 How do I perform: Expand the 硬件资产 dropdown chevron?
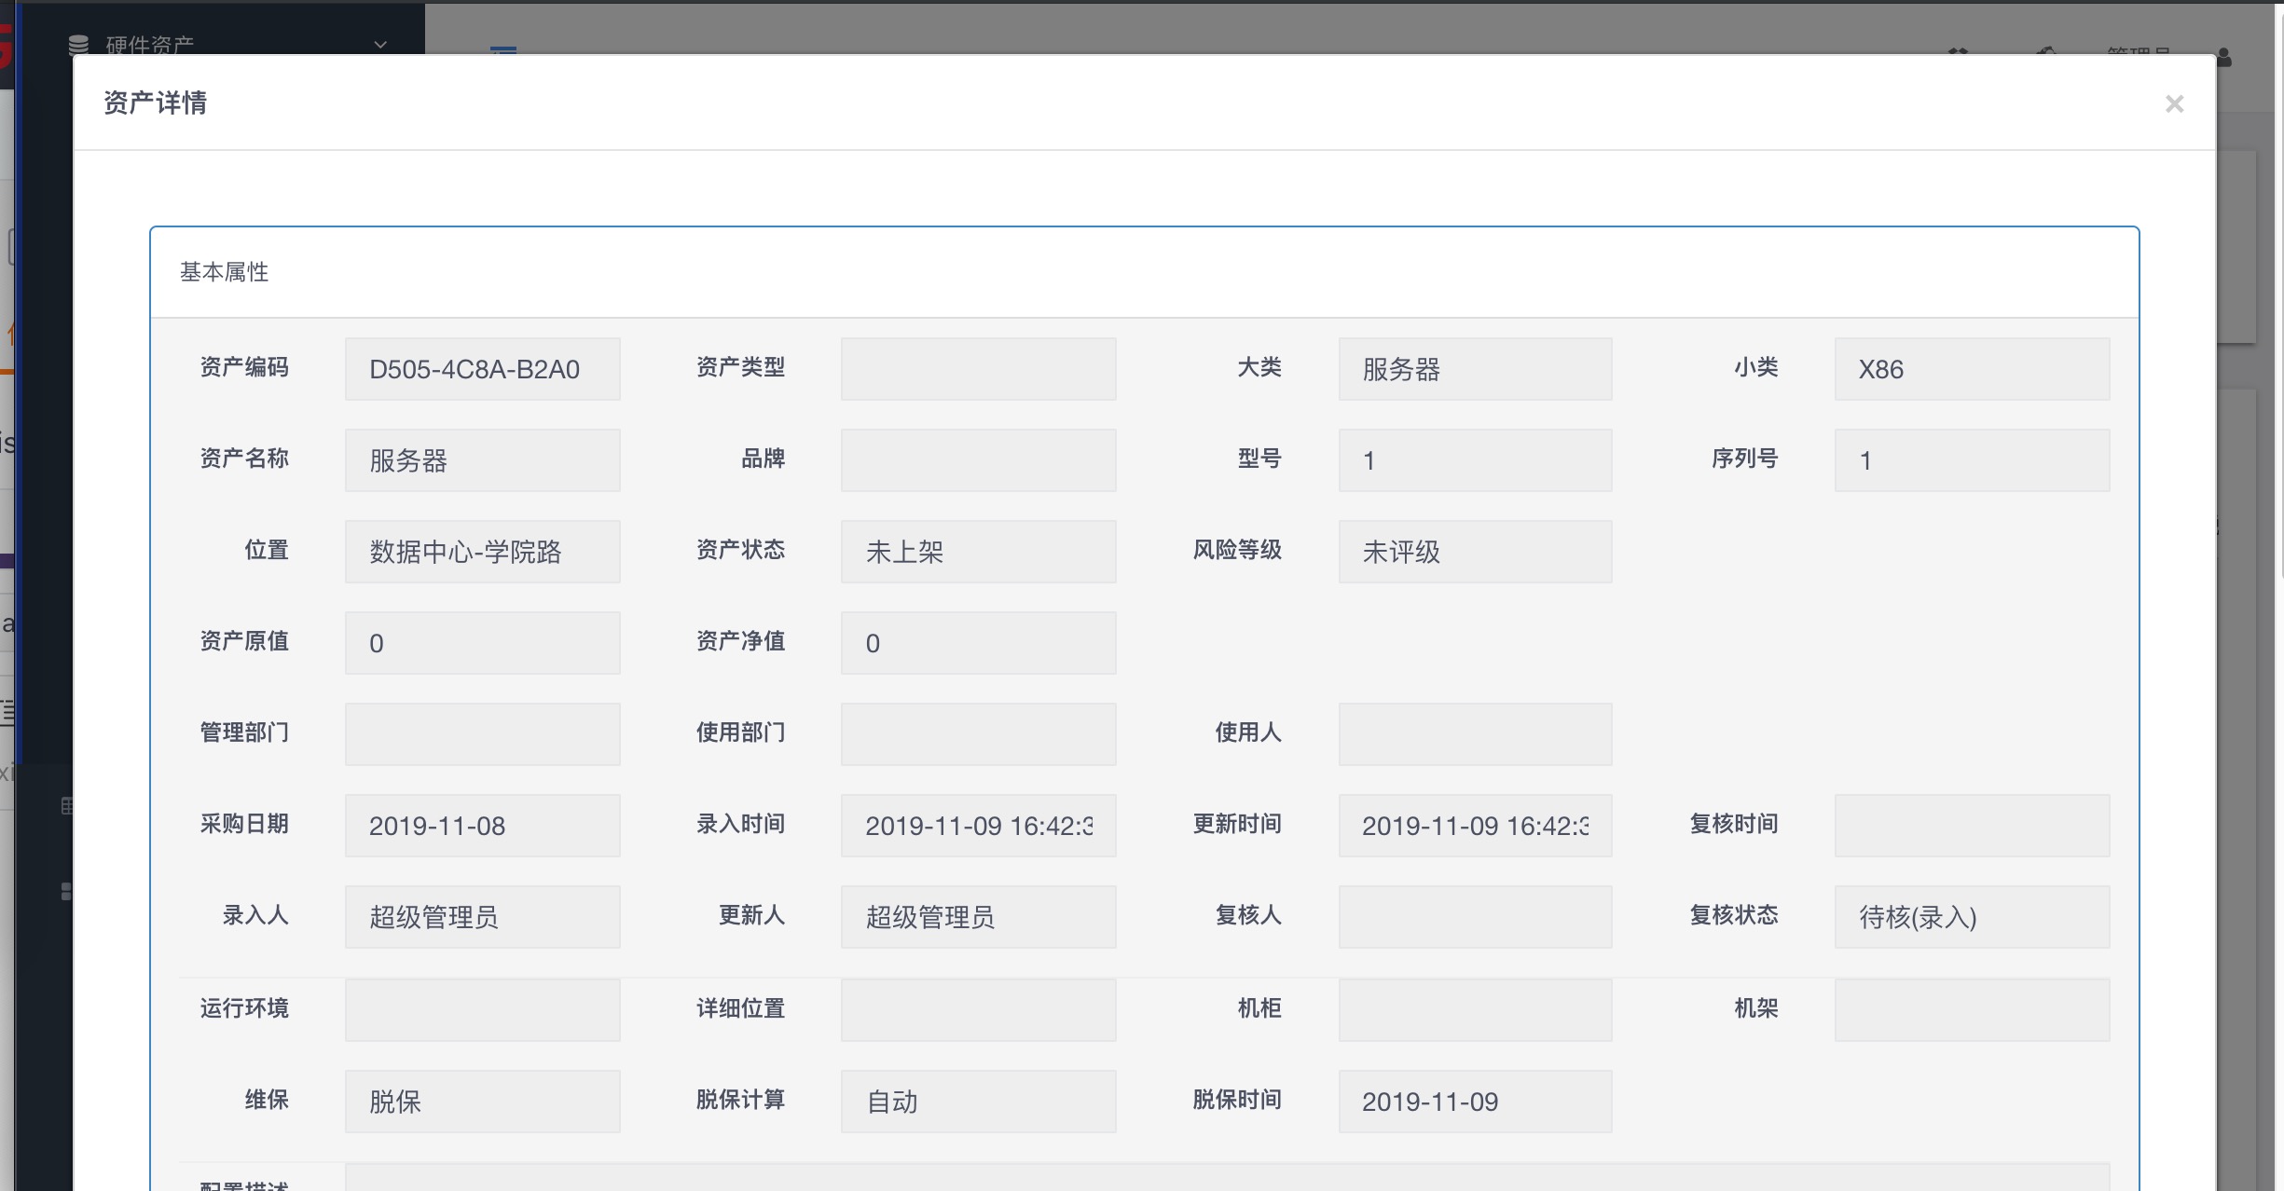pyautogui.click(x=379, y=46)
